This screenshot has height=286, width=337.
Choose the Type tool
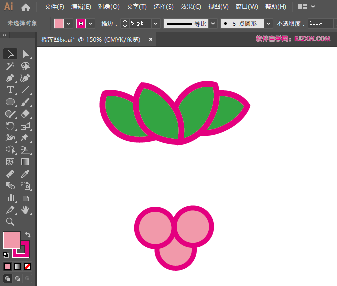pyautogui.click(x=10, y=90)
